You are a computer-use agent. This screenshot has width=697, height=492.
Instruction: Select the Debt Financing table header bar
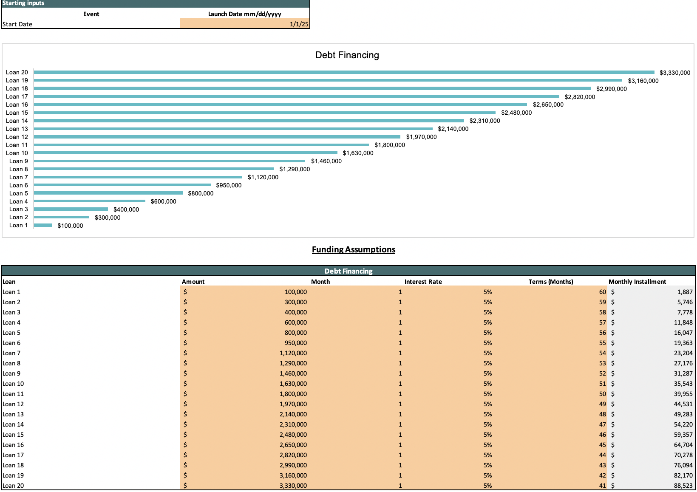348,271
